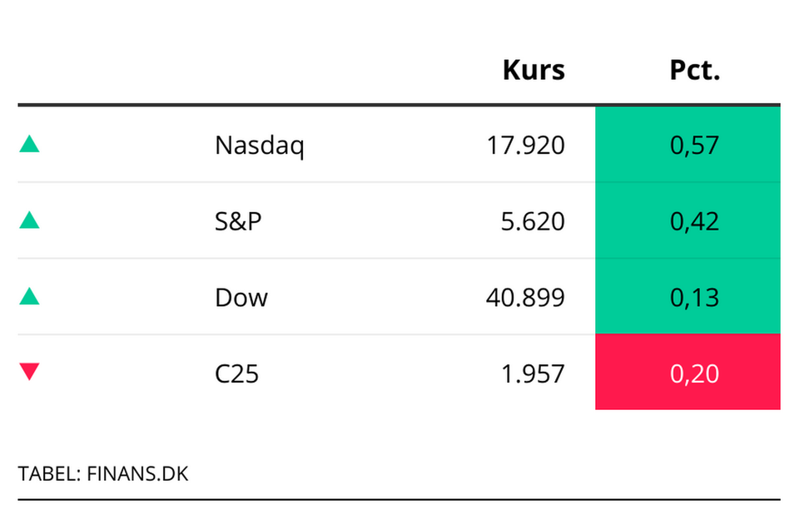
Task: Click the green up arrow beside Dow
Action: point(29,297)
